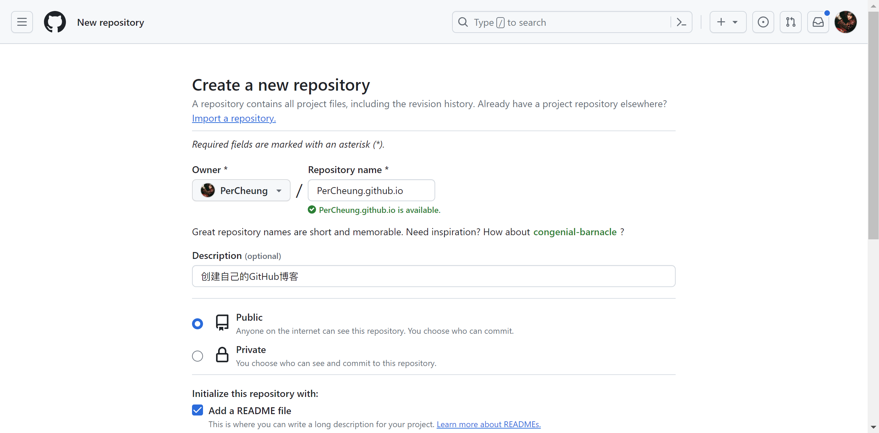Open the global navigation hamburger menu
This screenshot has width=879, height=433.
click(x=21, y=22)
